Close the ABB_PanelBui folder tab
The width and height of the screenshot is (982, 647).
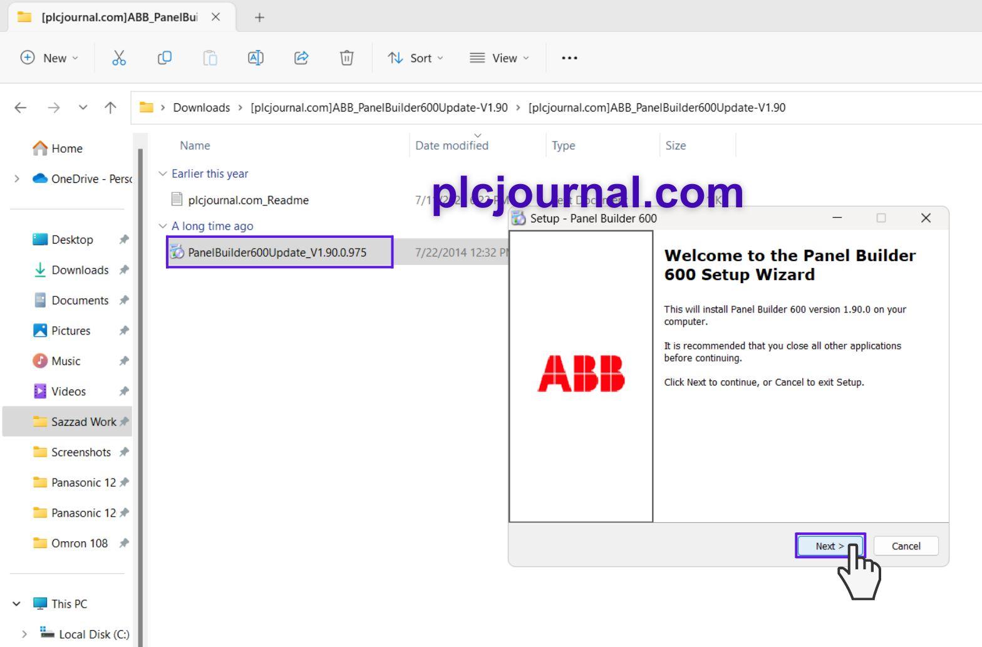click(x=215, y=17)
